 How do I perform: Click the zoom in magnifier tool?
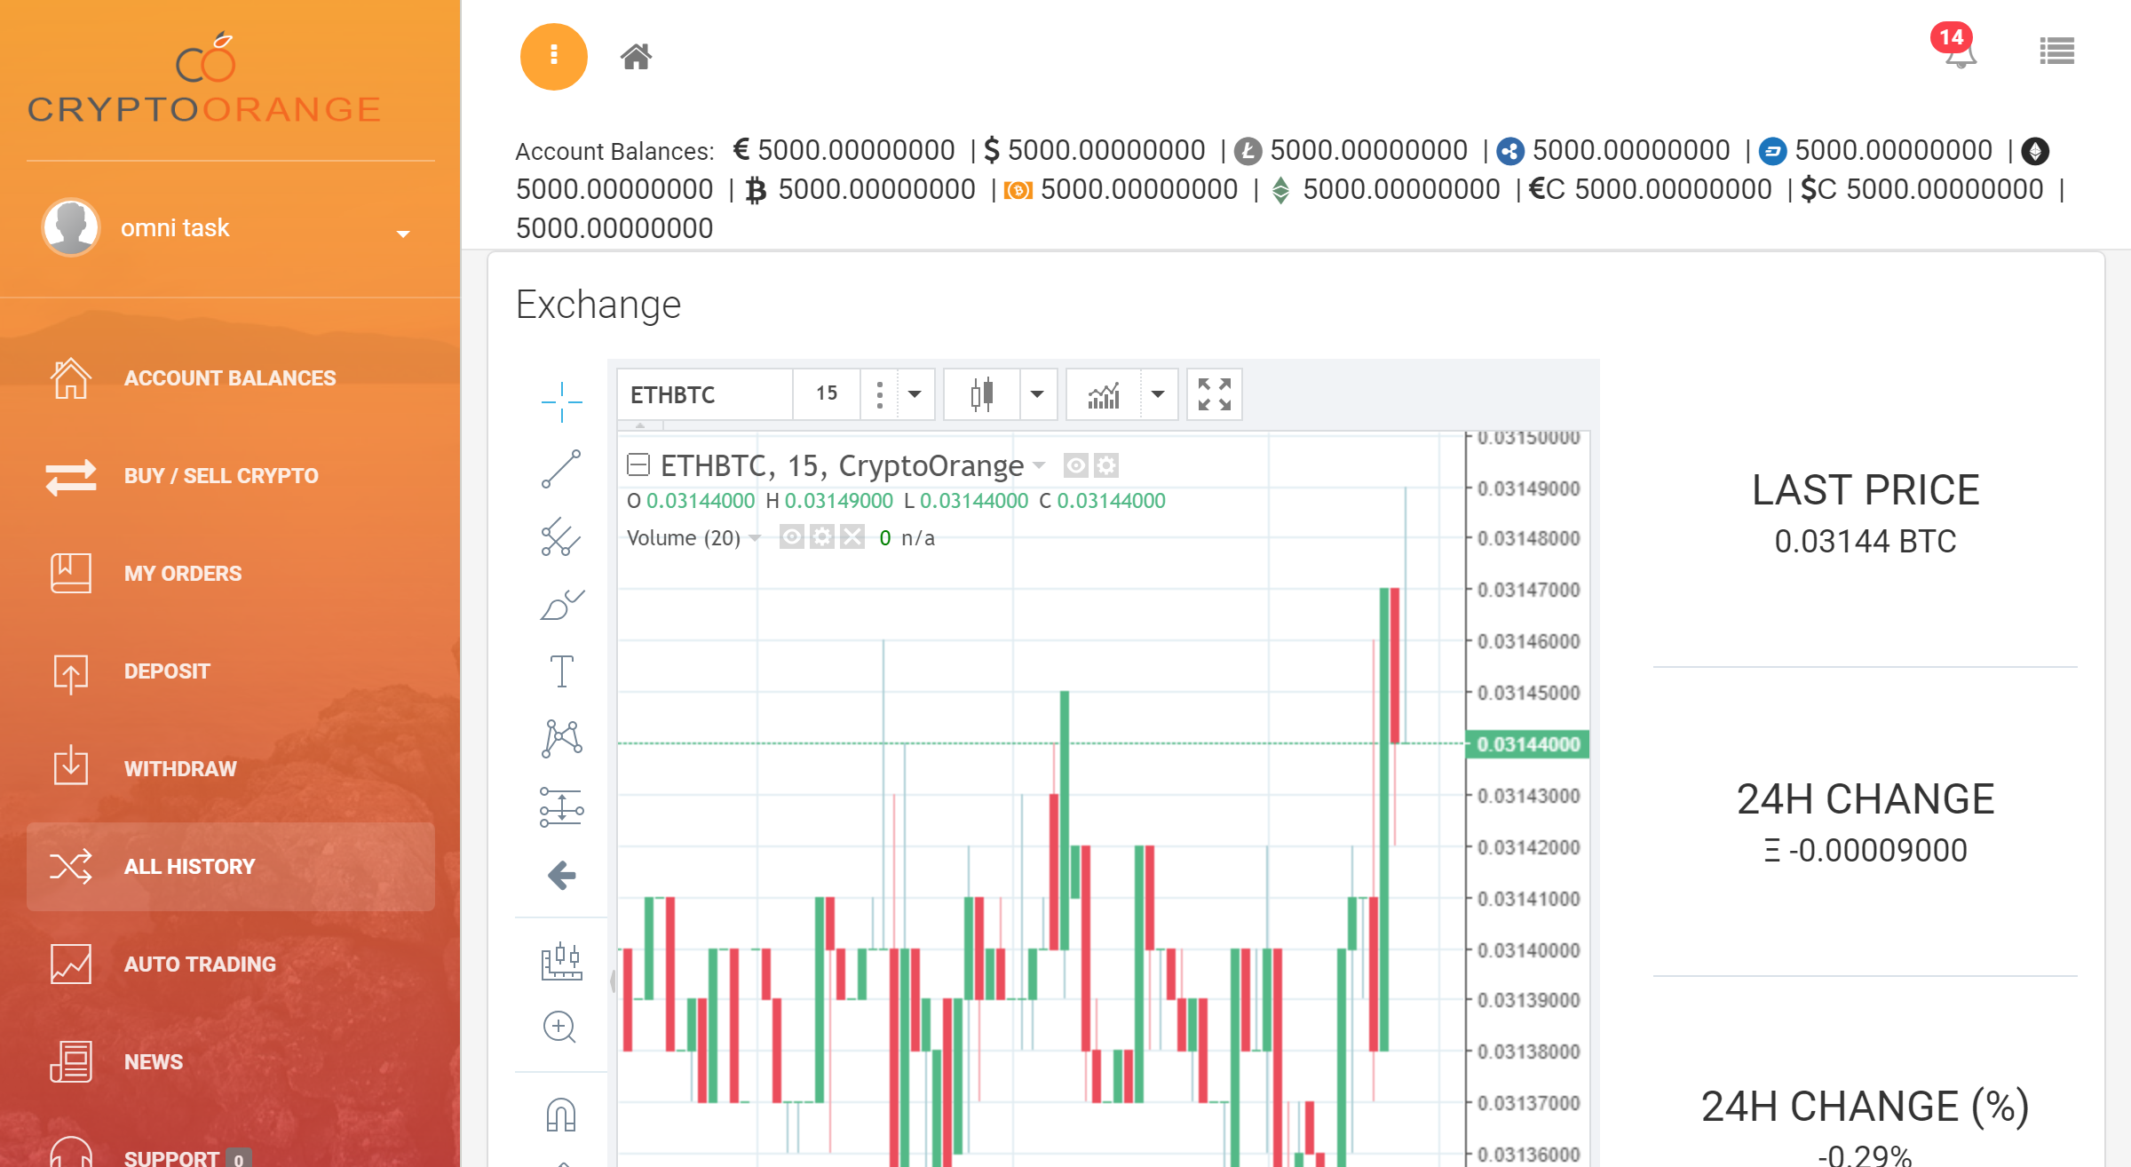(x=559, y=1028)
